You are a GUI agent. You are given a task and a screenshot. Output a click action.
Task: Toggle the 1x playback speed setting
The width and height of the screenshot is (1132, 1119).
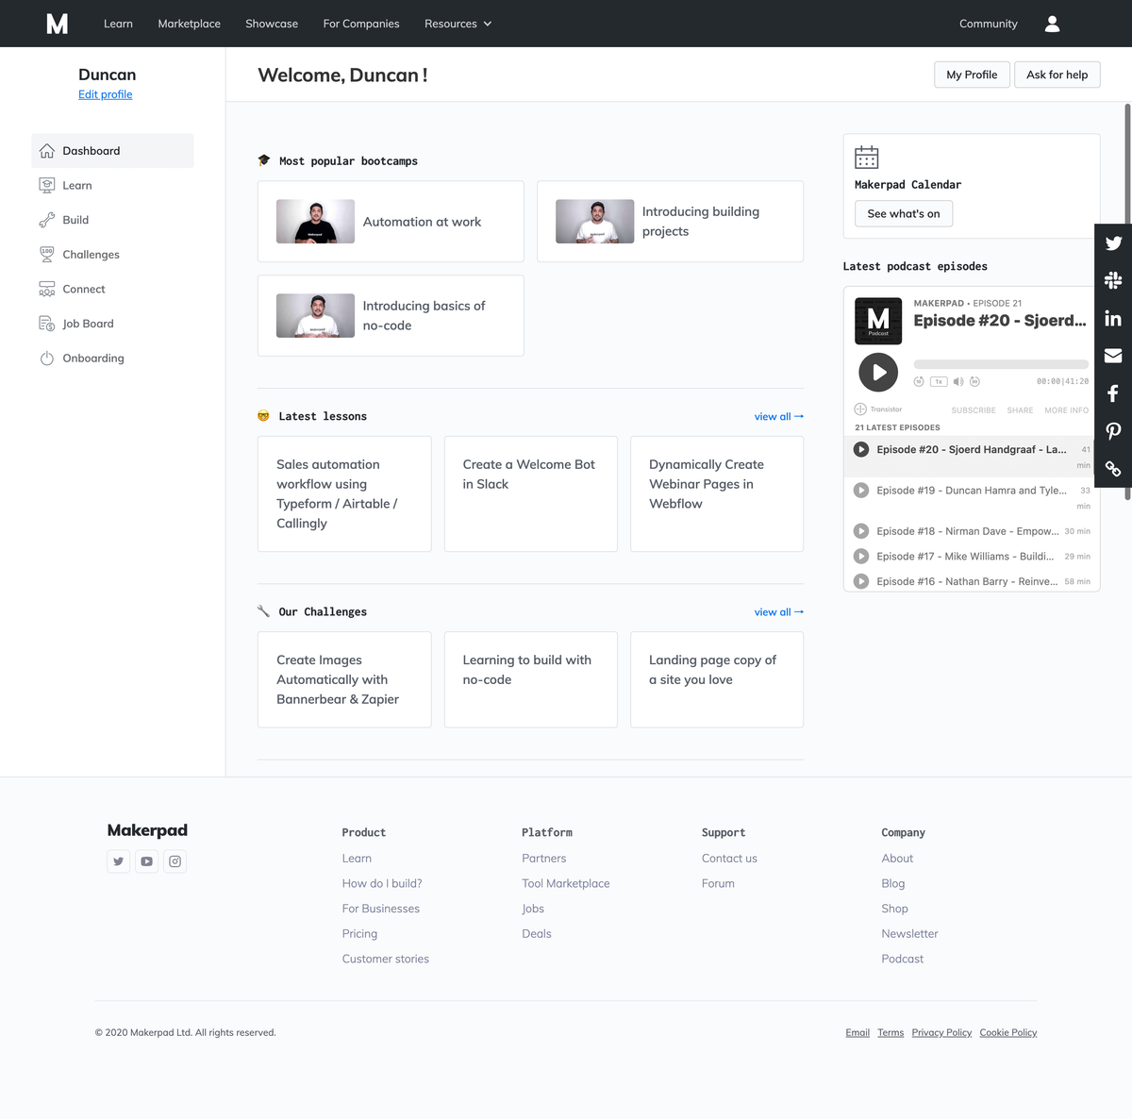[939, 381]
